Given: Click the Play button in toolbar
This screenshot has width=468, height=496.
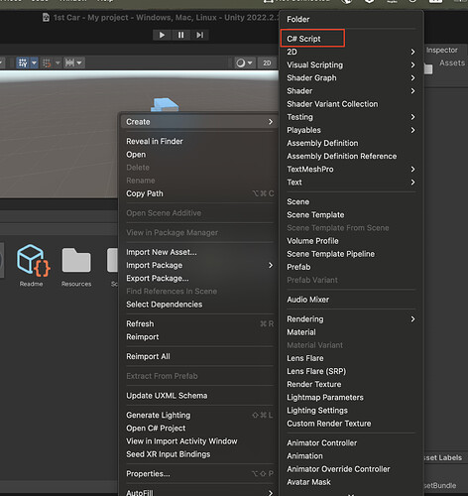Looking at the screenshot, I should [x=162, y=35].
